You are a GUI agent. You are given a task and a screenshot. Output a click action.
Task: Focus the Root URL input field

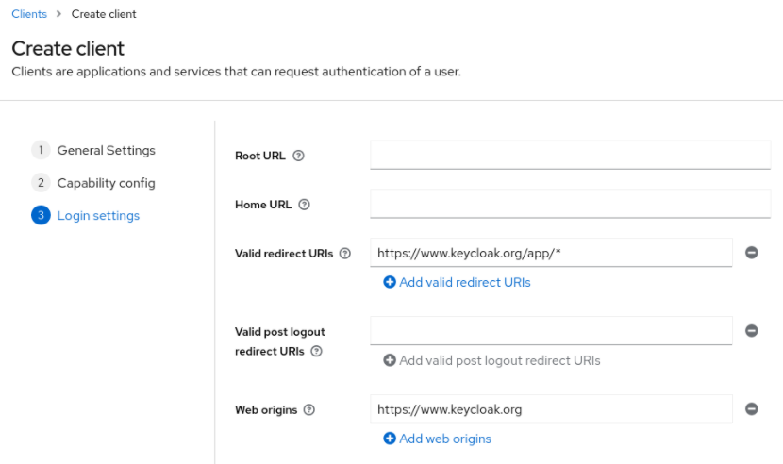click(570, 155)
